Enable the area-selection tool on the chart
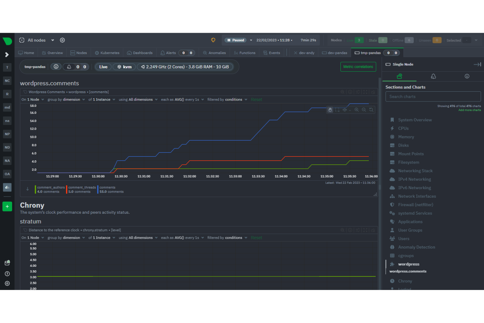 point(337,110)
